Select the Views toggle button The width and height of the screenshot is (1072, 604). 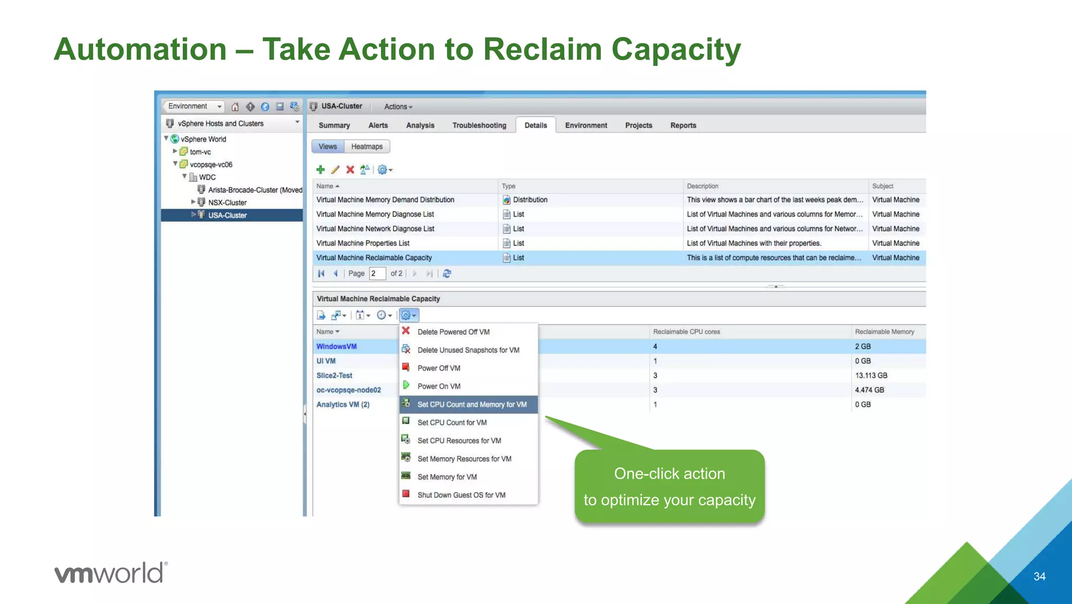(328, 146)
